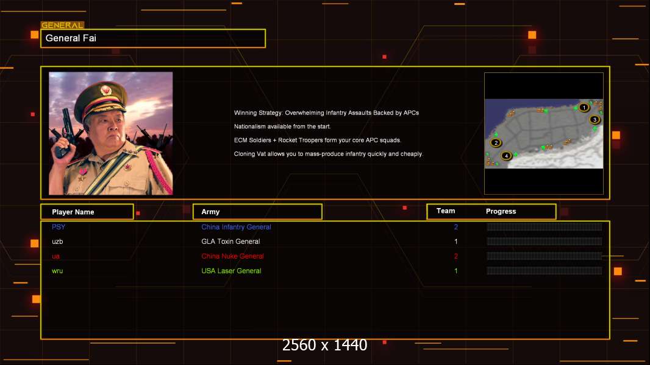Click team number in PSY's row

[x=456, y=227]
